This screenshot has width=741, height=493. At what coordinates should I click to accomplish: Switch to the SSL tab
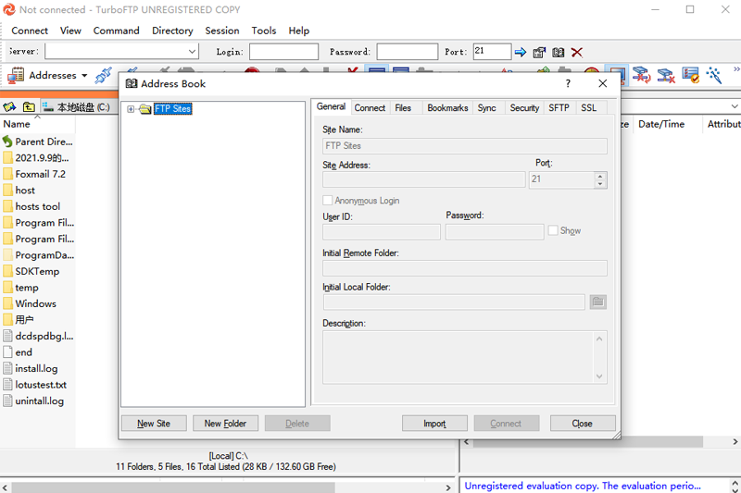pos(588,108)
